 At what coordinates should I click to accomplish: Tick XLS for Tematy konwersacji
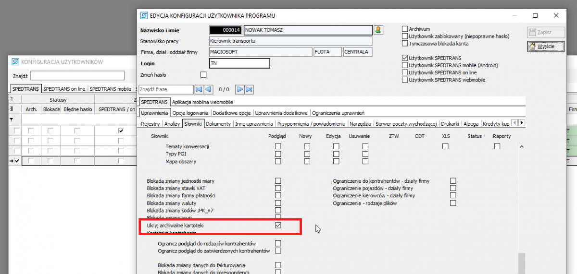click(x=445, y=146)
